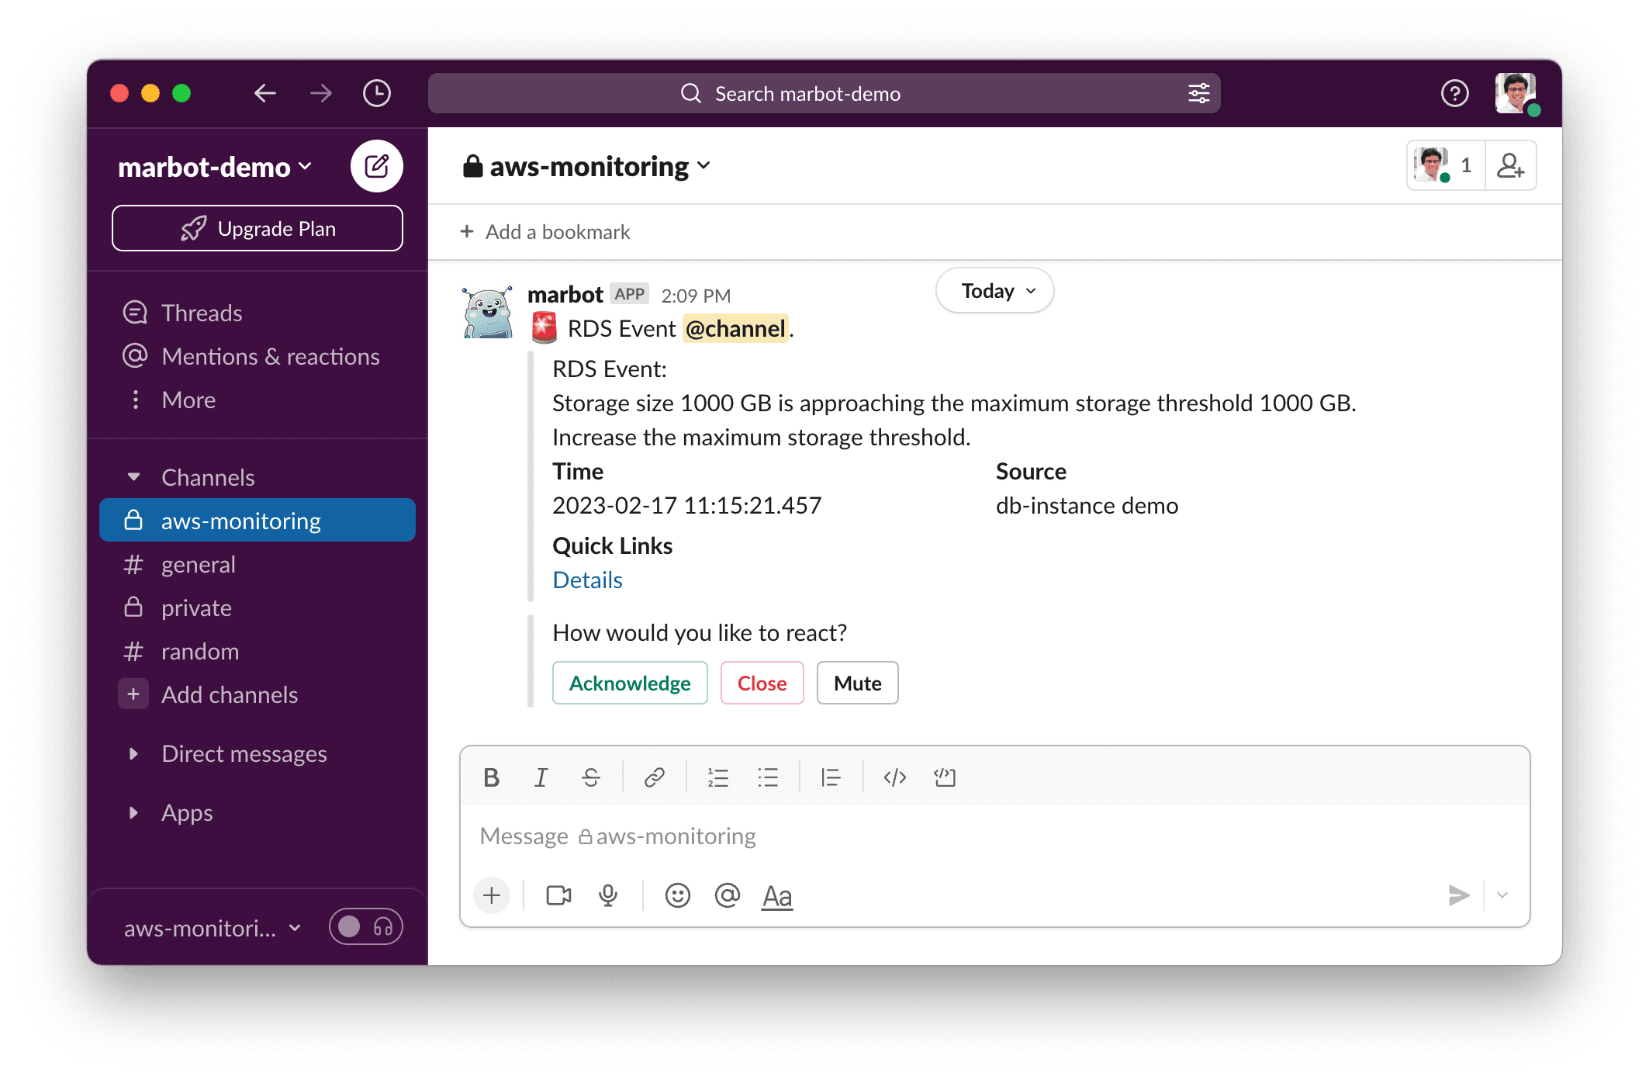Screen dimensions: 1649x1080
Task: Open Details quick link
Action: (x=587, y=580)
